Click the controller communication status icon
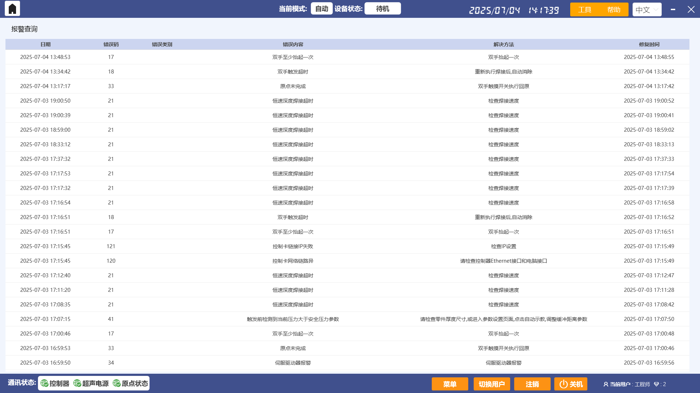 coord(44,383)
